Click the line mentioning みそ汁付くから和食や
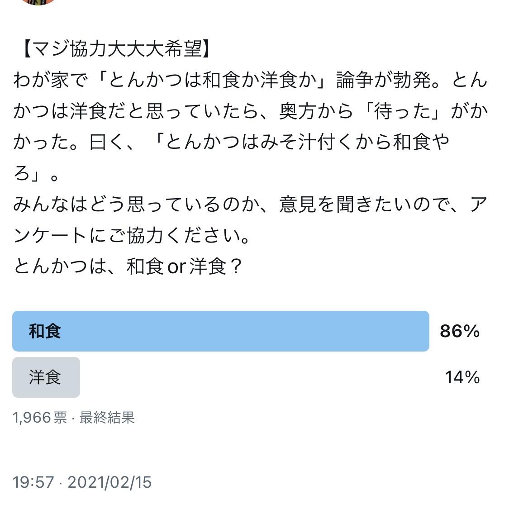The image size is (509, 509). coord(231,143)
